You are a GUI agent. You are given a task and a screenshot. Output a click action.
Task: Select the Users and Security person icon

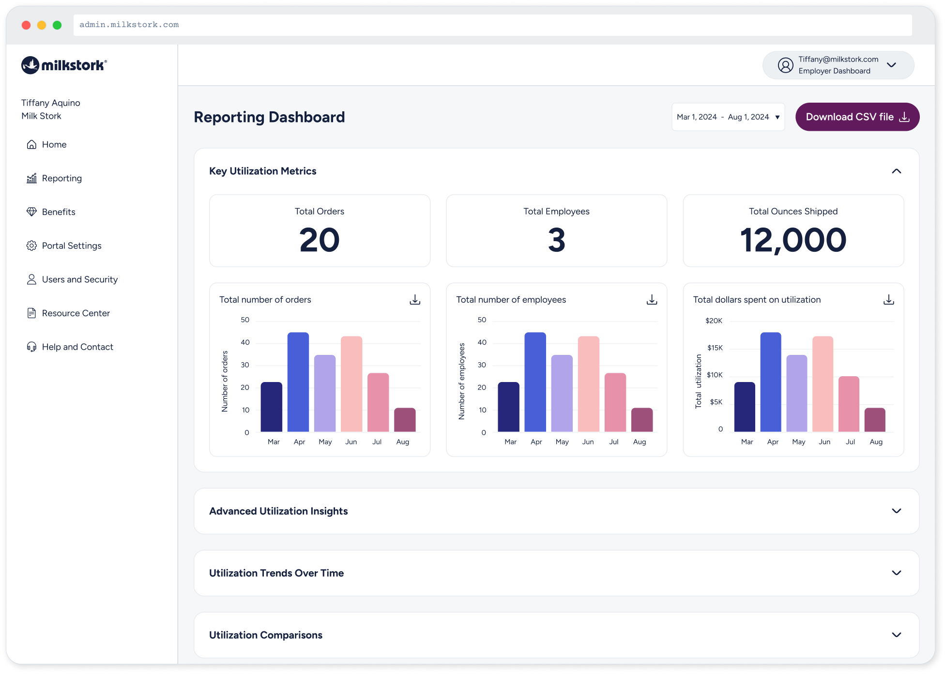[x=31, y=279]
